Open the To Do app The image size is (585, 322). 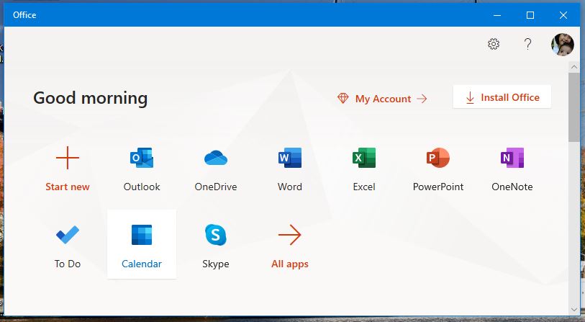click(68, 235)
